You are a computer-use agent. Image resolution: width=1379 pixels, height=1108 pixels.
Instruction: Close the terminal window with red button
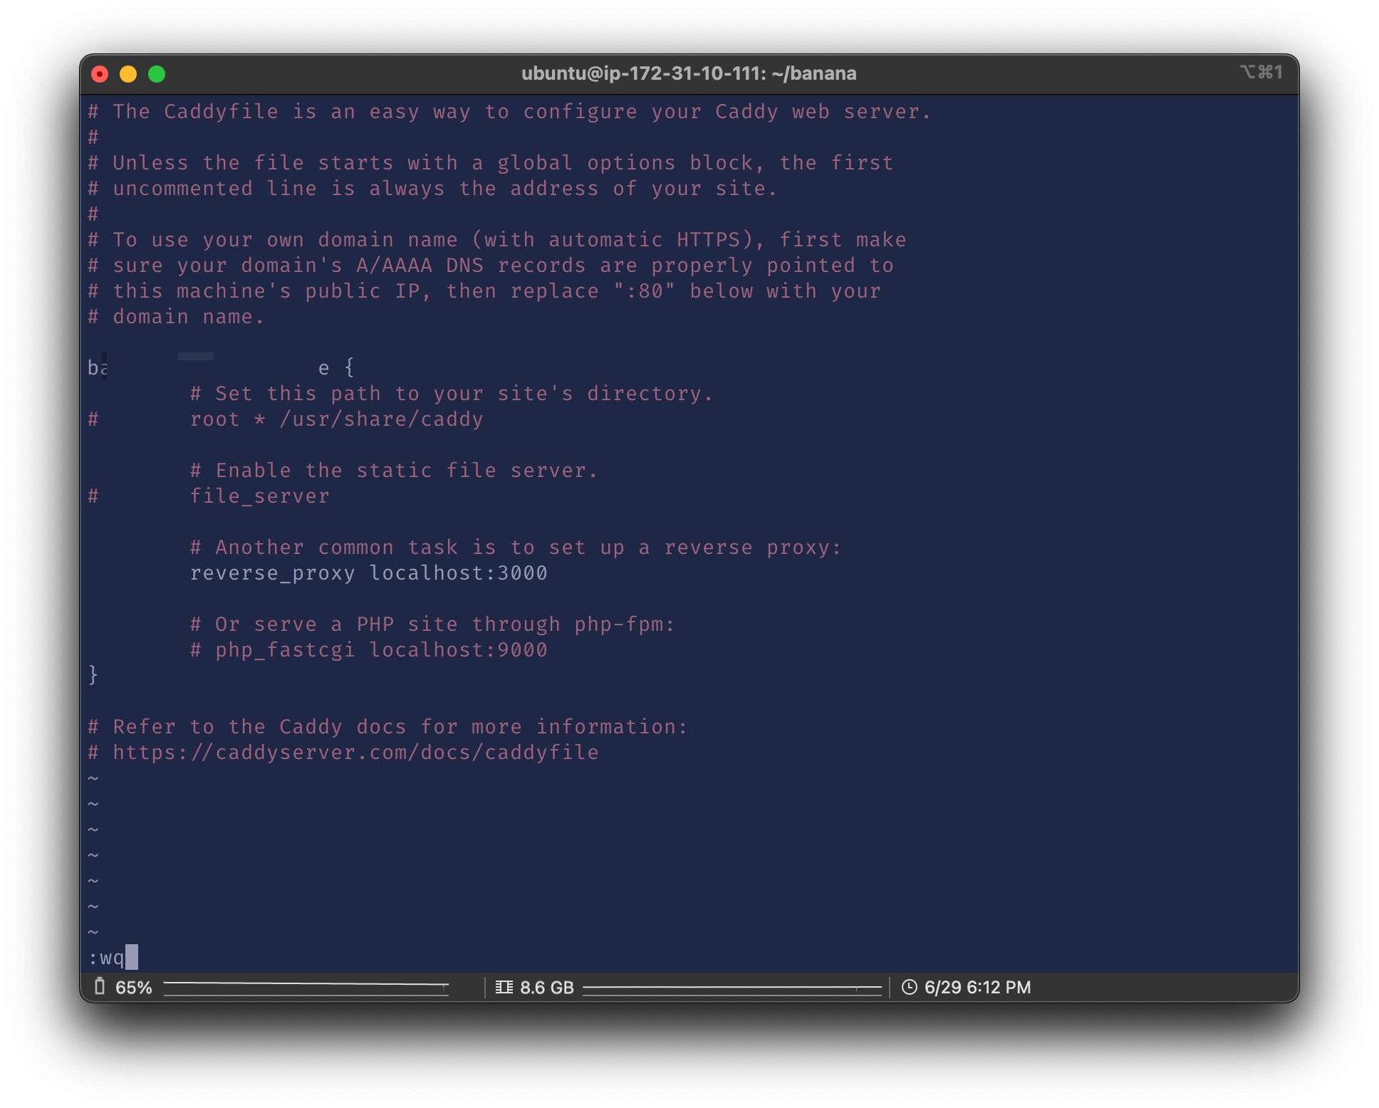100,74
